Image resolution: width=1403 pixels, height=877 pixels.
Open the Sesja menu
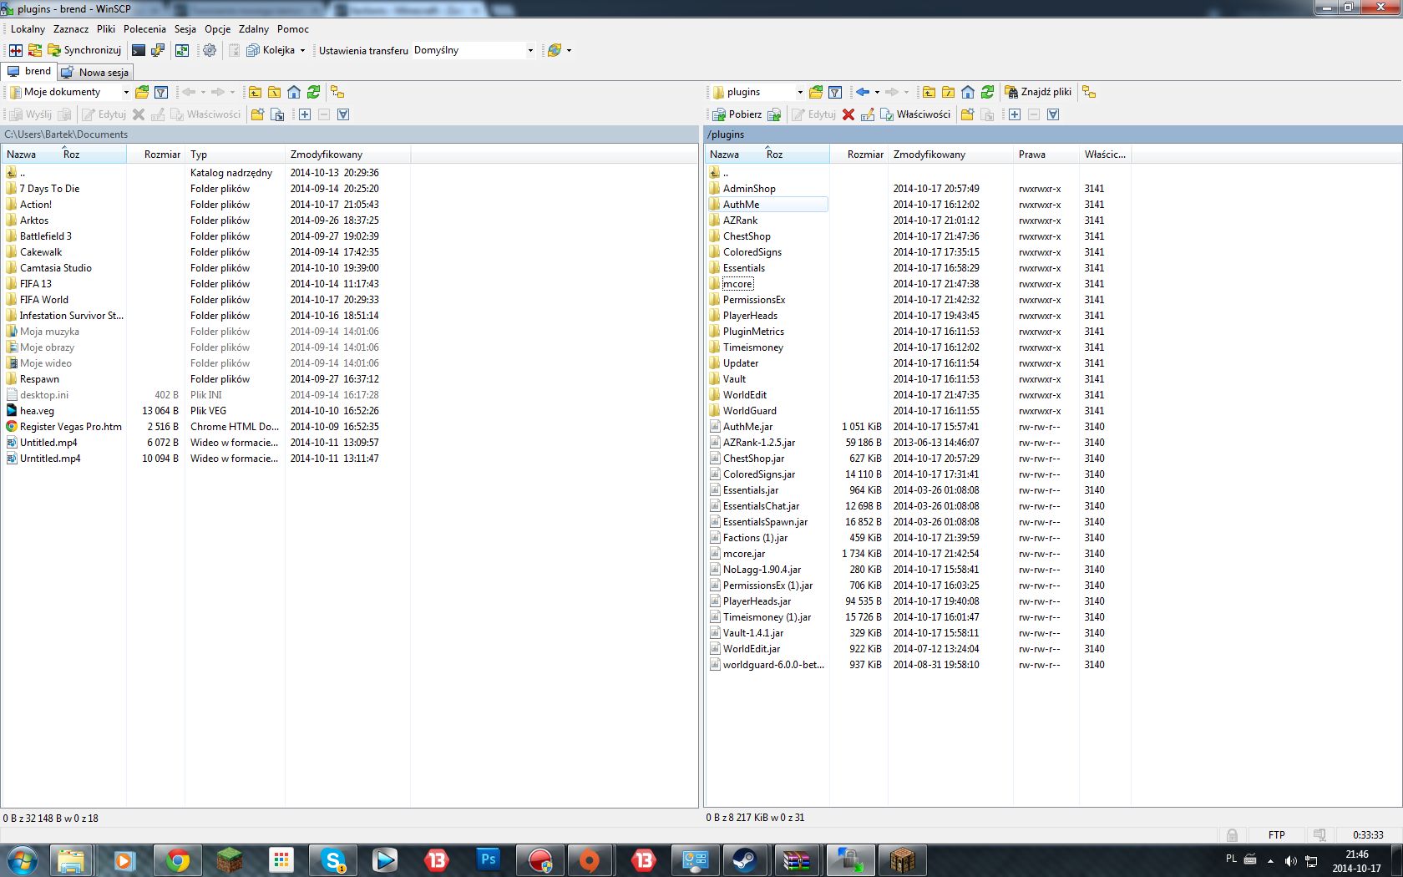point(185,29)
